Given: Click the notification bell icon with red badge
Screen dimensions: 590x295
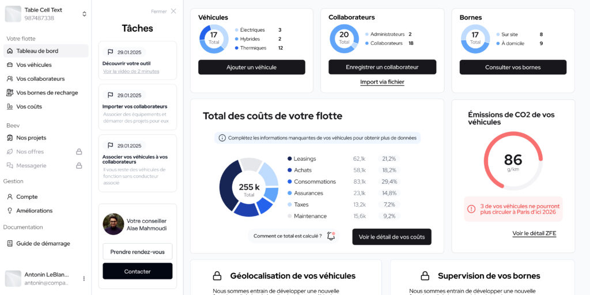Looking at the screenshot, I should [x=331, y=236].
